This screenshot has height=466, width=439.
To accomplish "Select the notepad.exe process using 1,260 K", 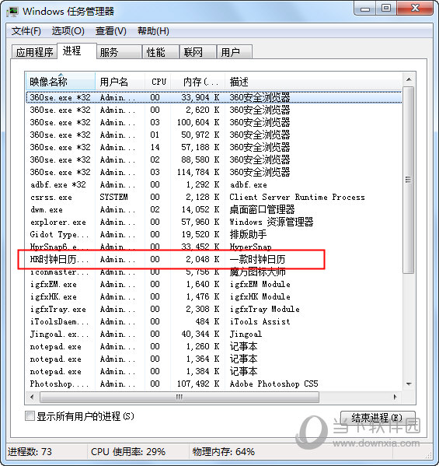I will (x=214, y=347).
